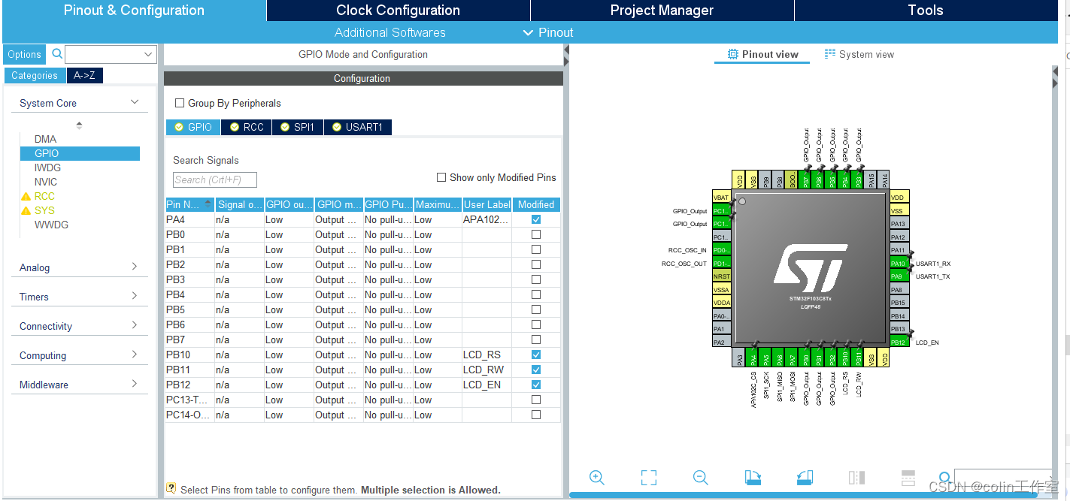
Task: Switch to the Clock Configuration tab
Action: pyautogui.click(x=397, y=10)
